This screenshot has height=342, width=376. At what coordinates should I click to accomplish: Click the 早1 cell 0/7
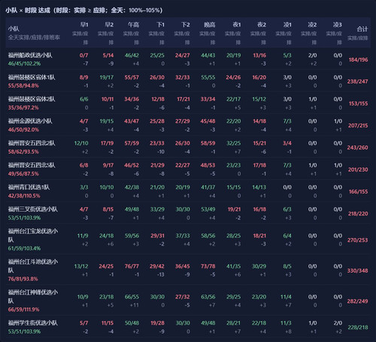coord(83,55)
